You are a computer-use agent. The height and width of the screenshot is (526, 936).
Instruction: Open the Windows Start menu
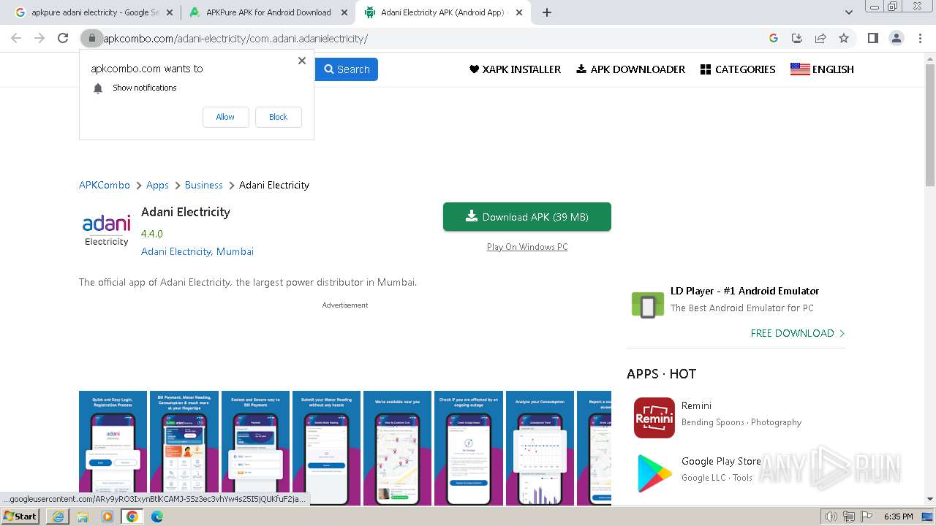coord(20,517)
